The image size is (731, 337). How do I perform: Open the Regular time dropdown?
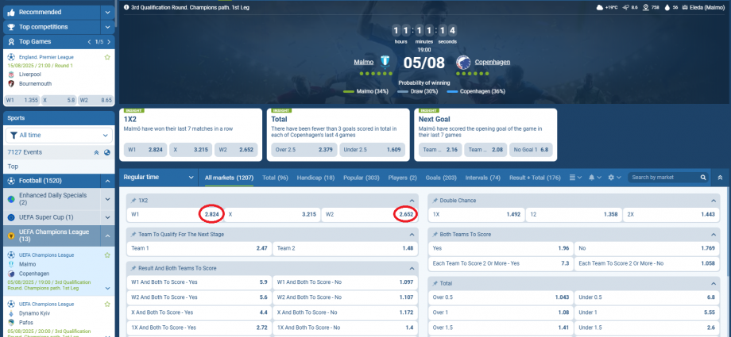tap(158, 178)
